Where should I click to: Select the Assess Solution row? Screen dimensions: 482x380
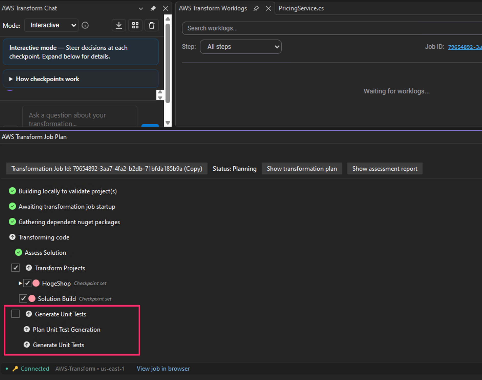tap(45, 253)
